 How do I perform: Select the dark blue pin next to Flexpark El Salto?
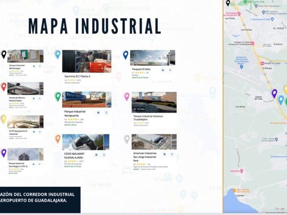[126, 55]
